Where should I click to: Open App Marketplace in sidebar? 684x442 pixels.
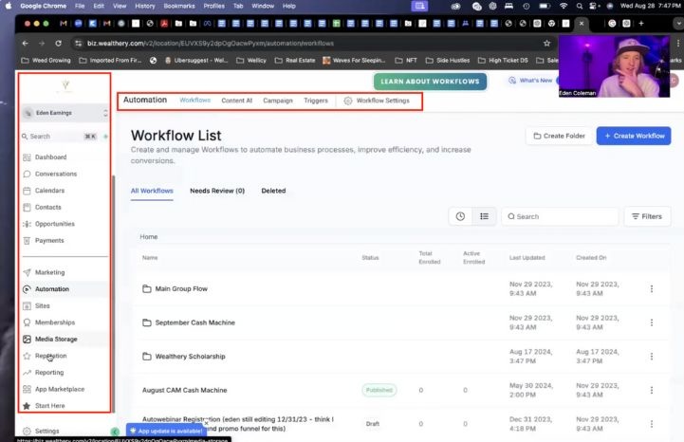59,389
